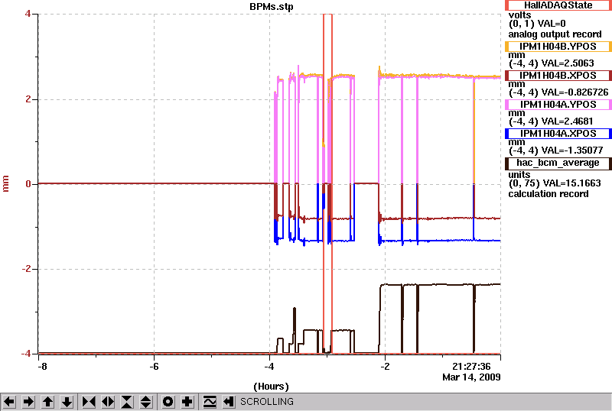This screenshot has width=612, height=411.
Task: Click the 21:27:36 timestamp on the time axis
Action: [x=471, y=367]
